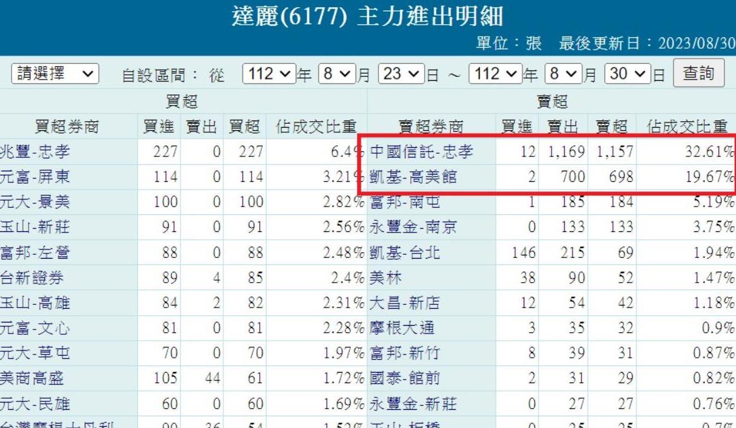The height and width of the screenshot is (428, 736).
Task: Click the 查詢 query button
Action: click(x=698, y=73)
